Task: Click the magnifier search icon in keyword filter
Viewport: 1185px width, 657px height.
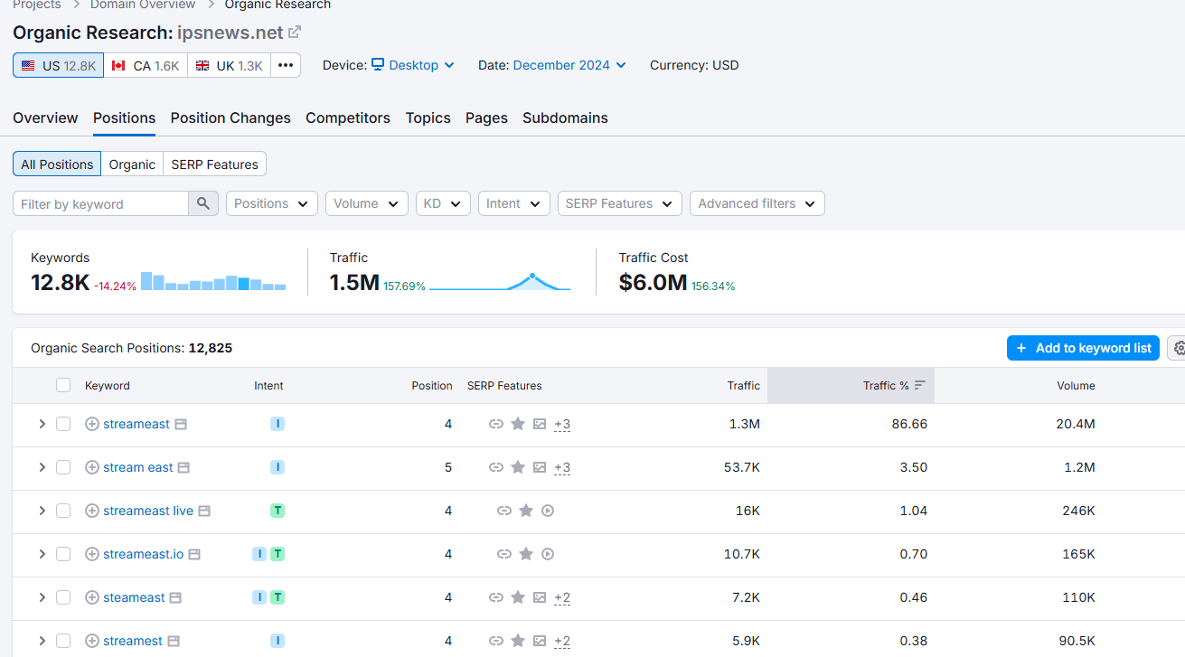Action: [x=203, y=203]
